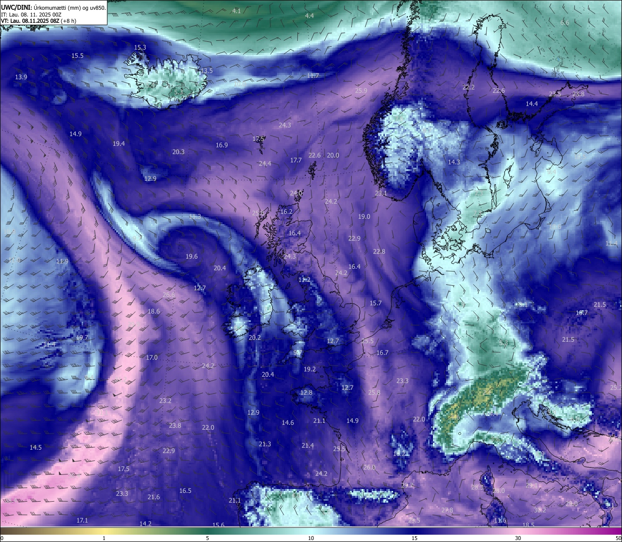This screenshot has height=542, width=622.
Task: Click the 21.4 value on the map
Action: [x=308, y=446]
